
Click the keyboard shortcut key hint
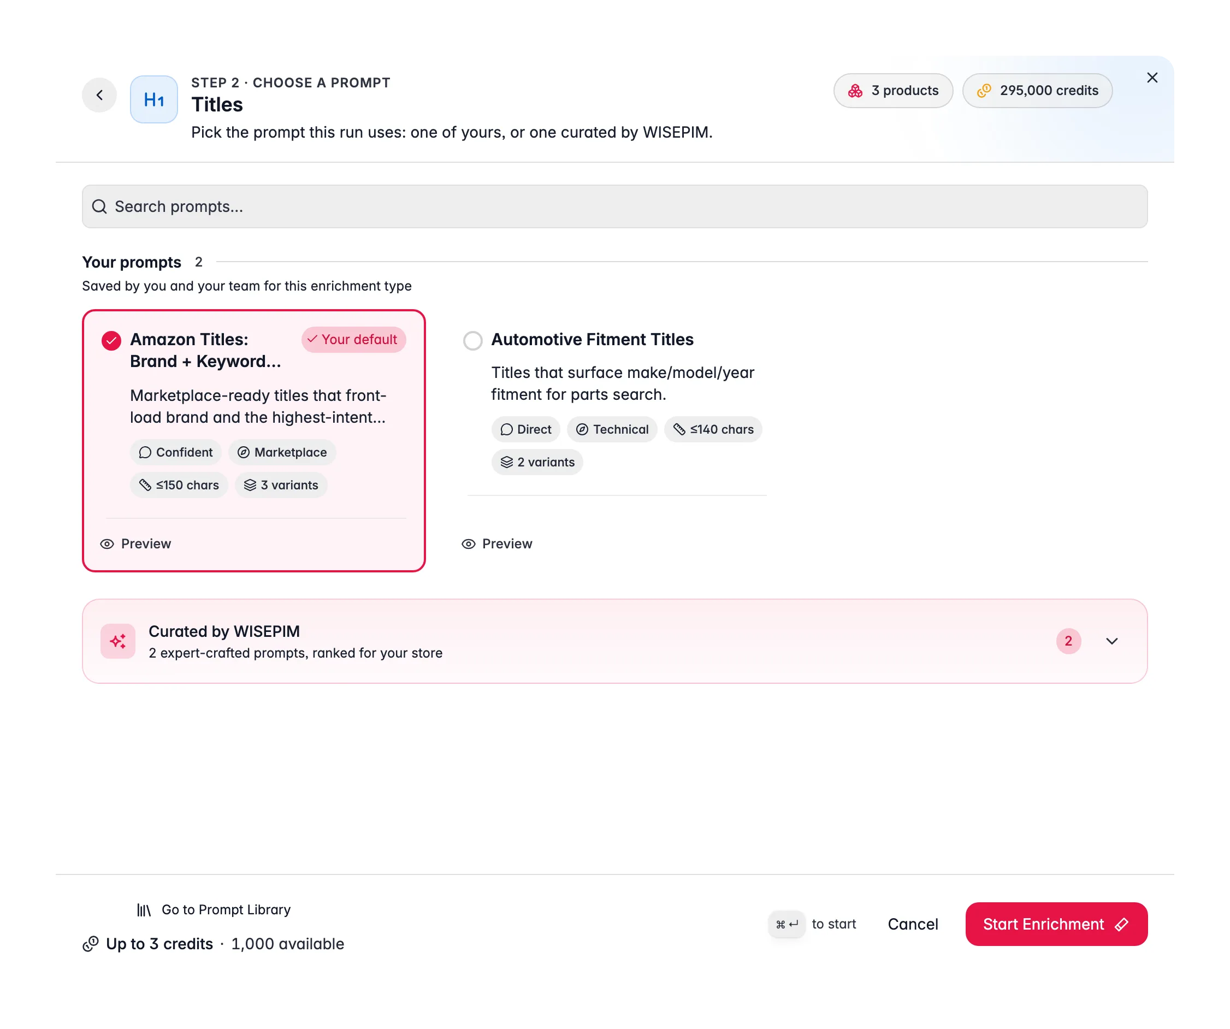click(787, 924)
